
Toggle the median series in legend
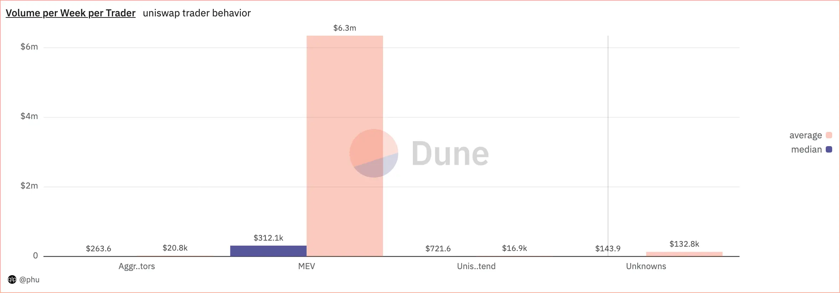tap(806, 150)
